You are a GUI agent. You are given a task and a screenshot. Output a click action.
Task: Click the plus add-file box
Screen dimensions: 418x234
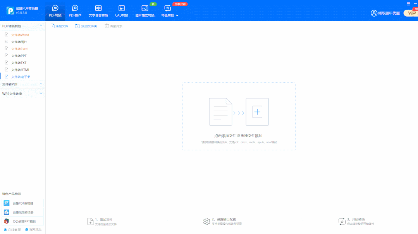tap(257, 112)
